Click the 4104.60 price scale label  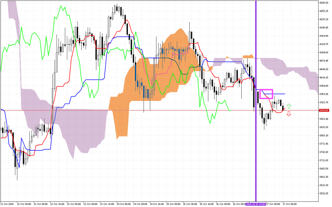324,52
